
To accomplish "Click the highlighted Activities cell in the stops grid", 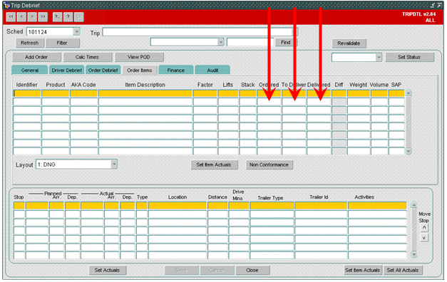I will (377, 206).
